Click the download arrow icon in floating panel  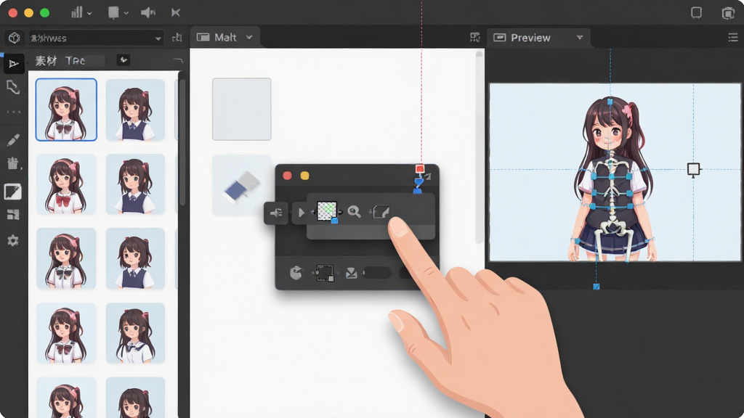351,273
